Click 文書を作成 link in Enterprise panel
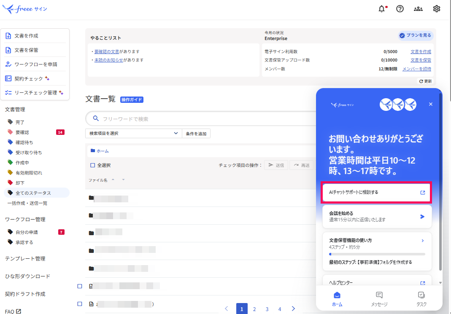 pyautogui.click(x=421, y=52)
